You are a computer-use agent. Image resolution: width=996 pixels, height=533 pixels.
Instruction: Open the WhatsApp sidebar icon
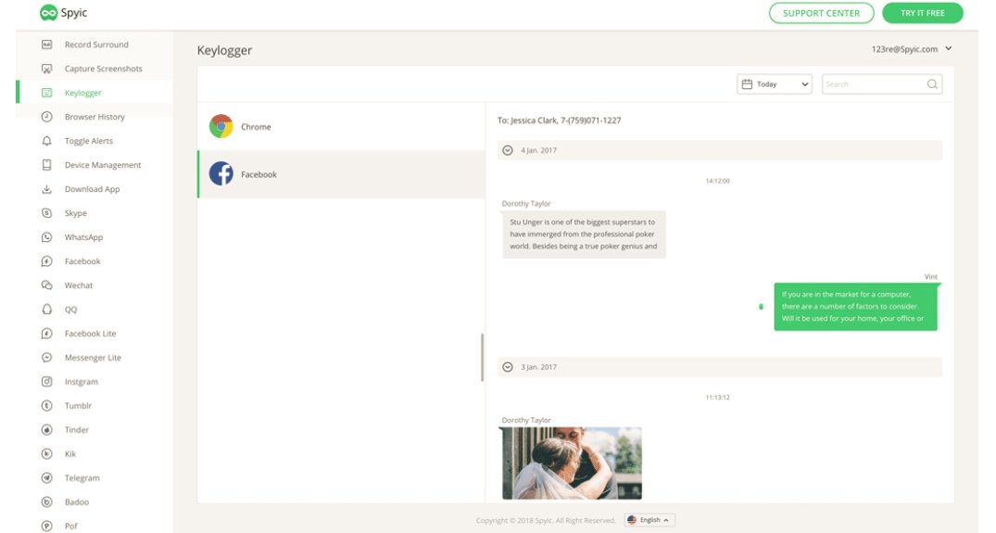47,237
